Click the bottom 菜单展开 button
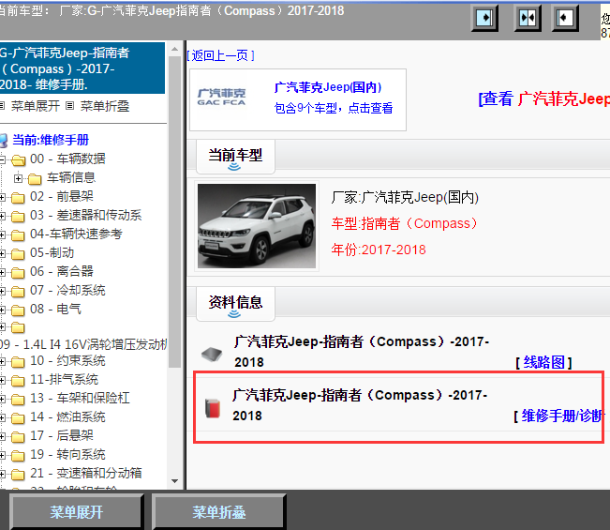Screen dimensions: 610x530 77,512
